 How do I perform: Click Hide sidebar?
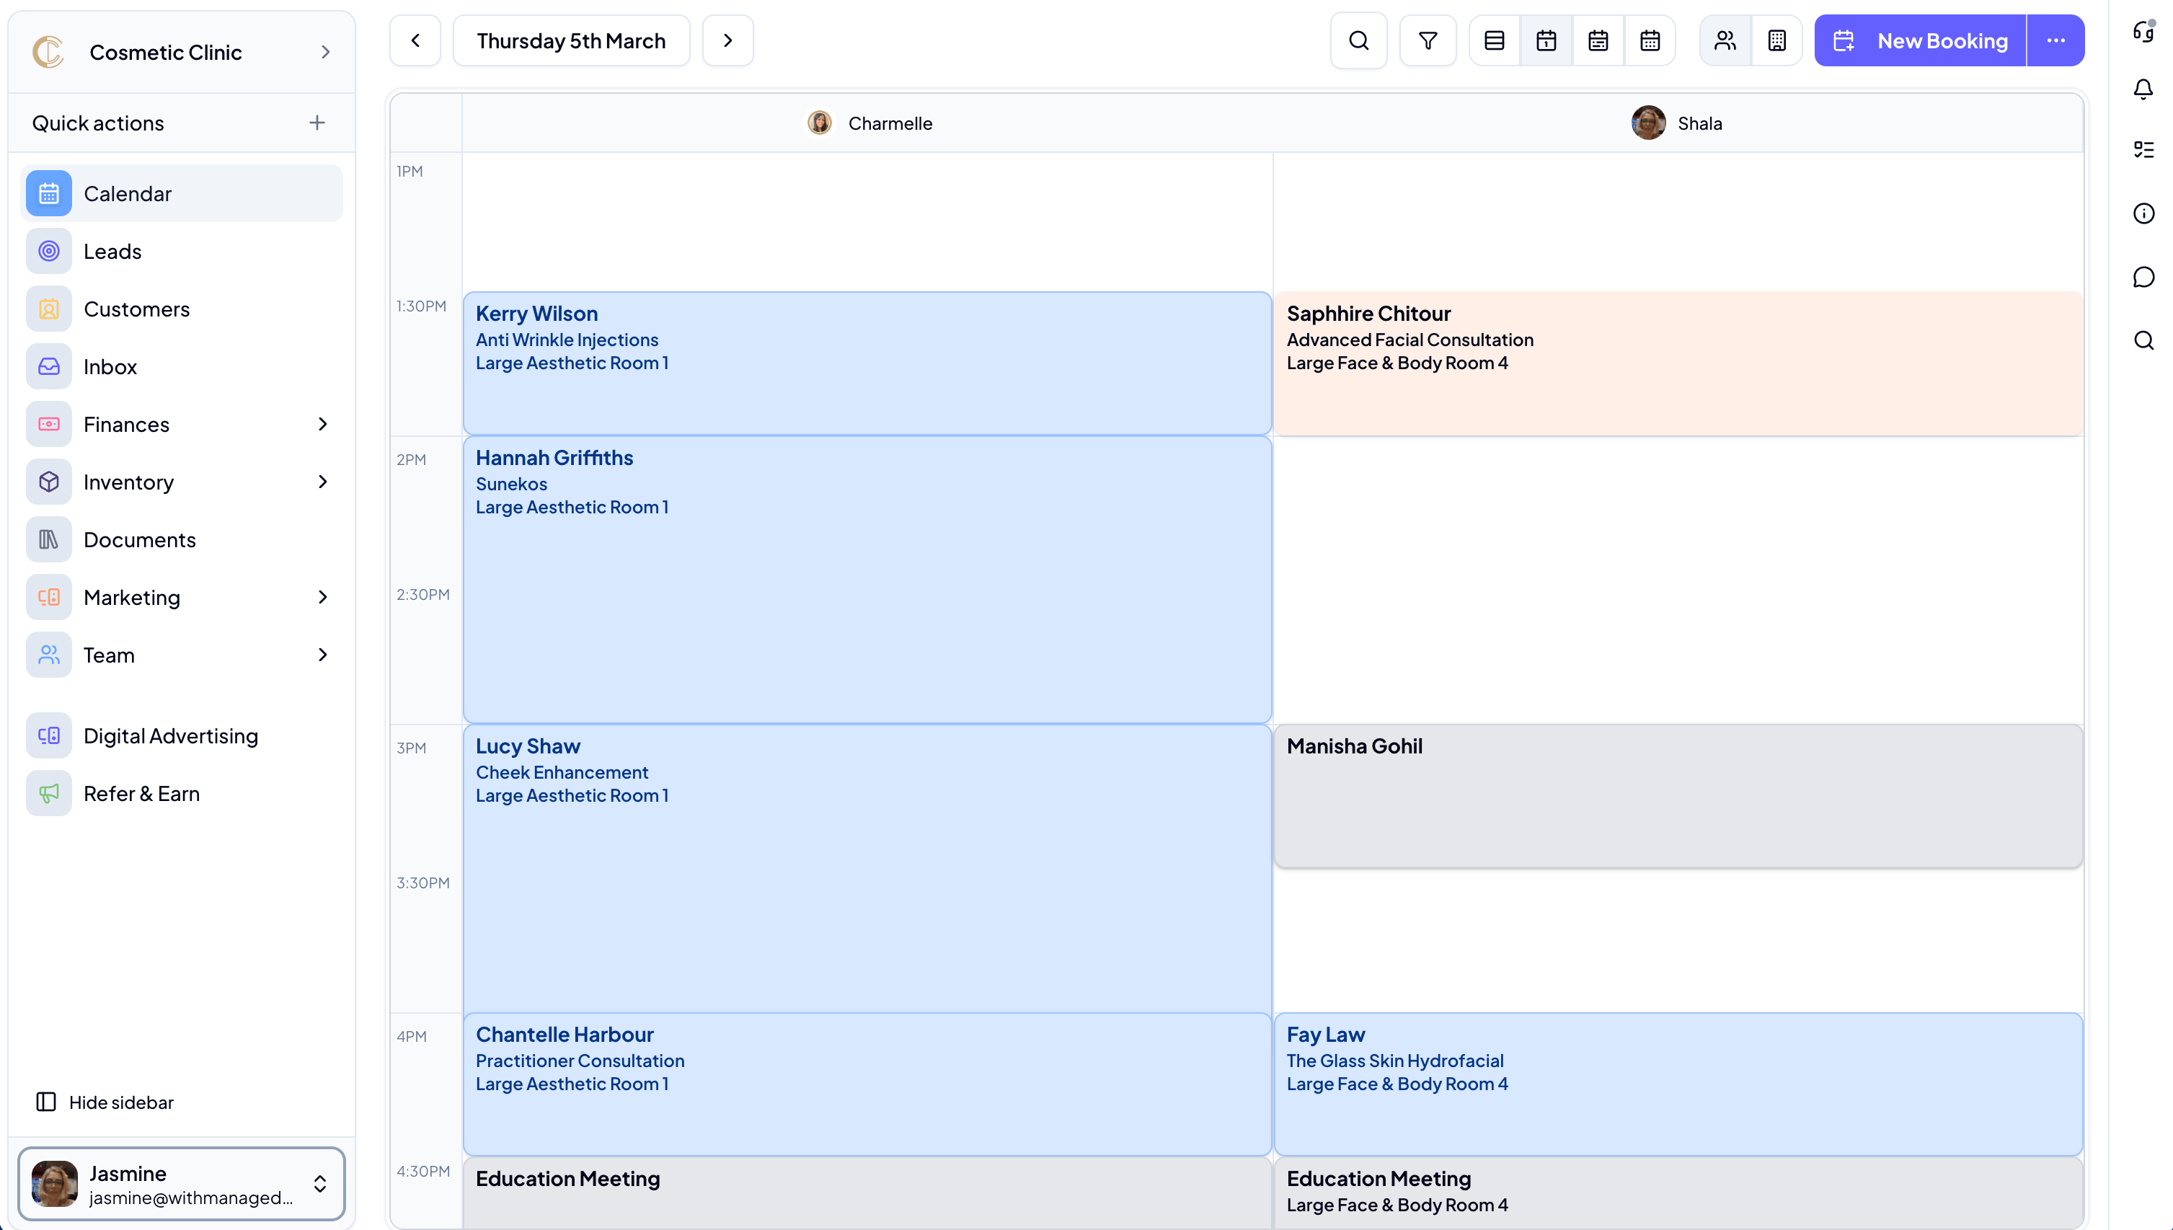(x=105, y=1102)
